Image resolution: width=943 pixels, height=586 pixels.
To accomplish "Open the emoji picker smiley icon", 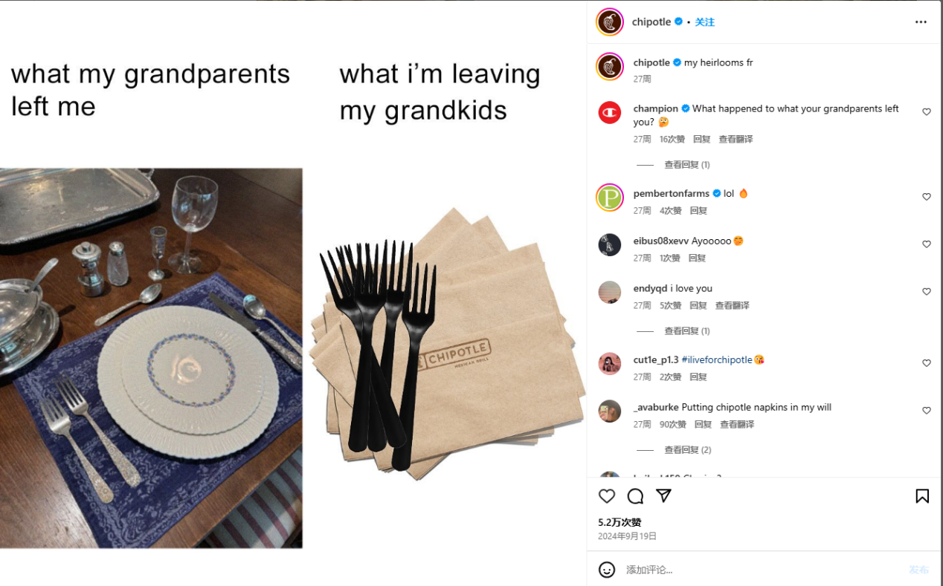I will click(x=607, y=570).
